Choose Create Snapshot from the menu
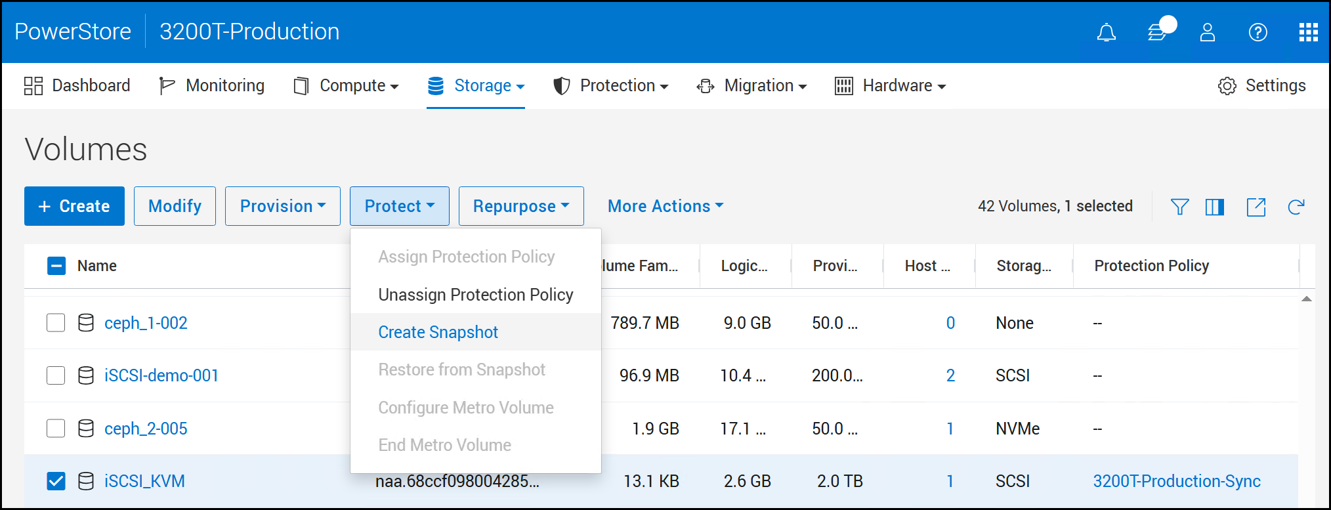This screenshot has height=510, width=1331. point(476,332)
